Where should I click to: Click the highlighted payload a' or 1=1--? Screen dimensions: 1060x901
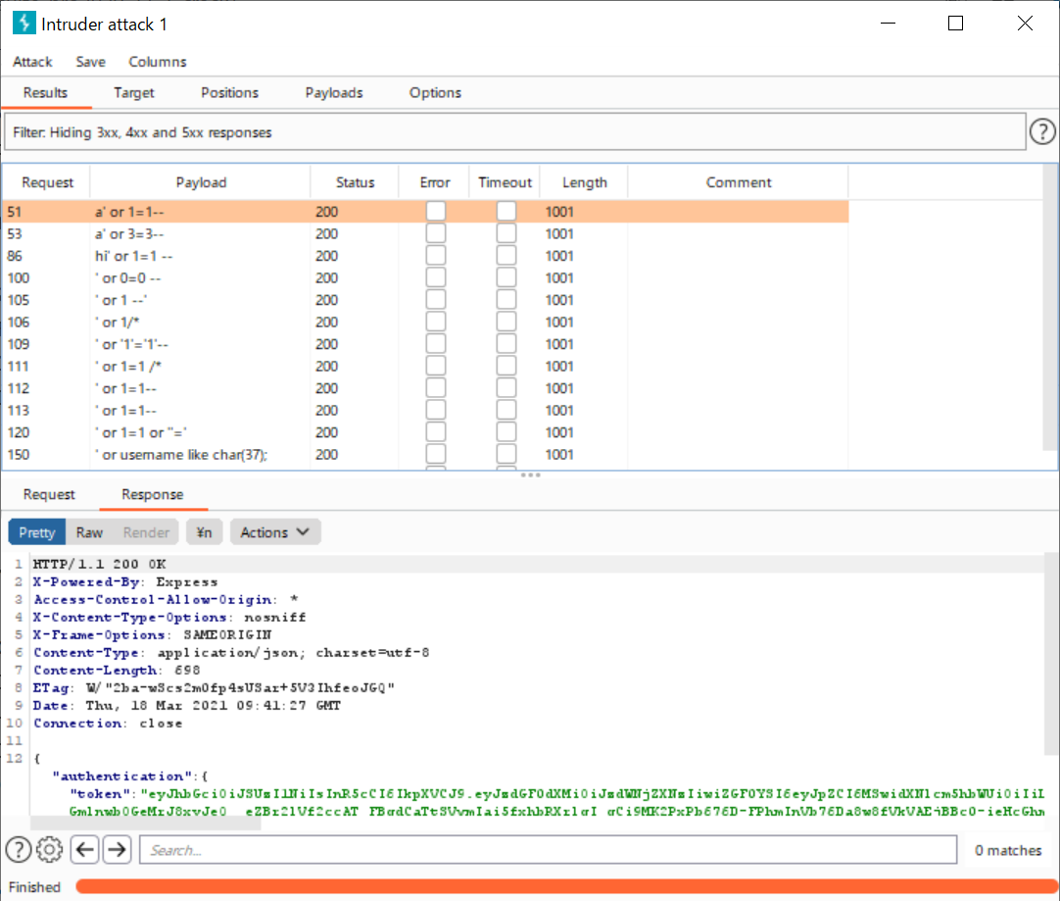click(129, 212)
